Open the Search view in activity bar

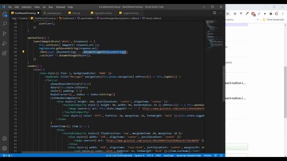pyautogui.click(x=4, y=24)
